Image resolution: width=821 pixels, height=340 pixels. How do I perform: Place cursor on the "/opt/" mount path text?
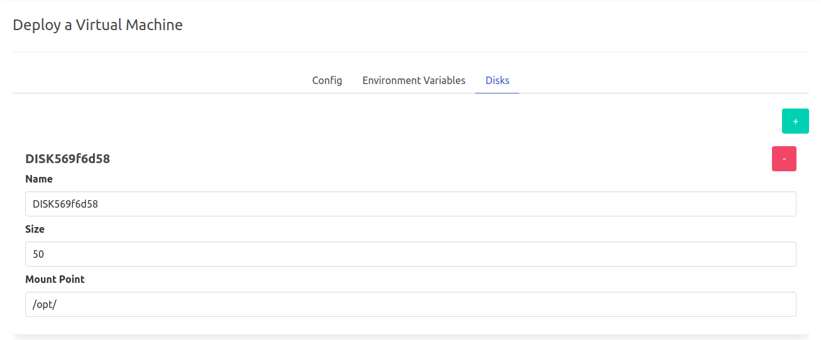(x=45, y=304)
